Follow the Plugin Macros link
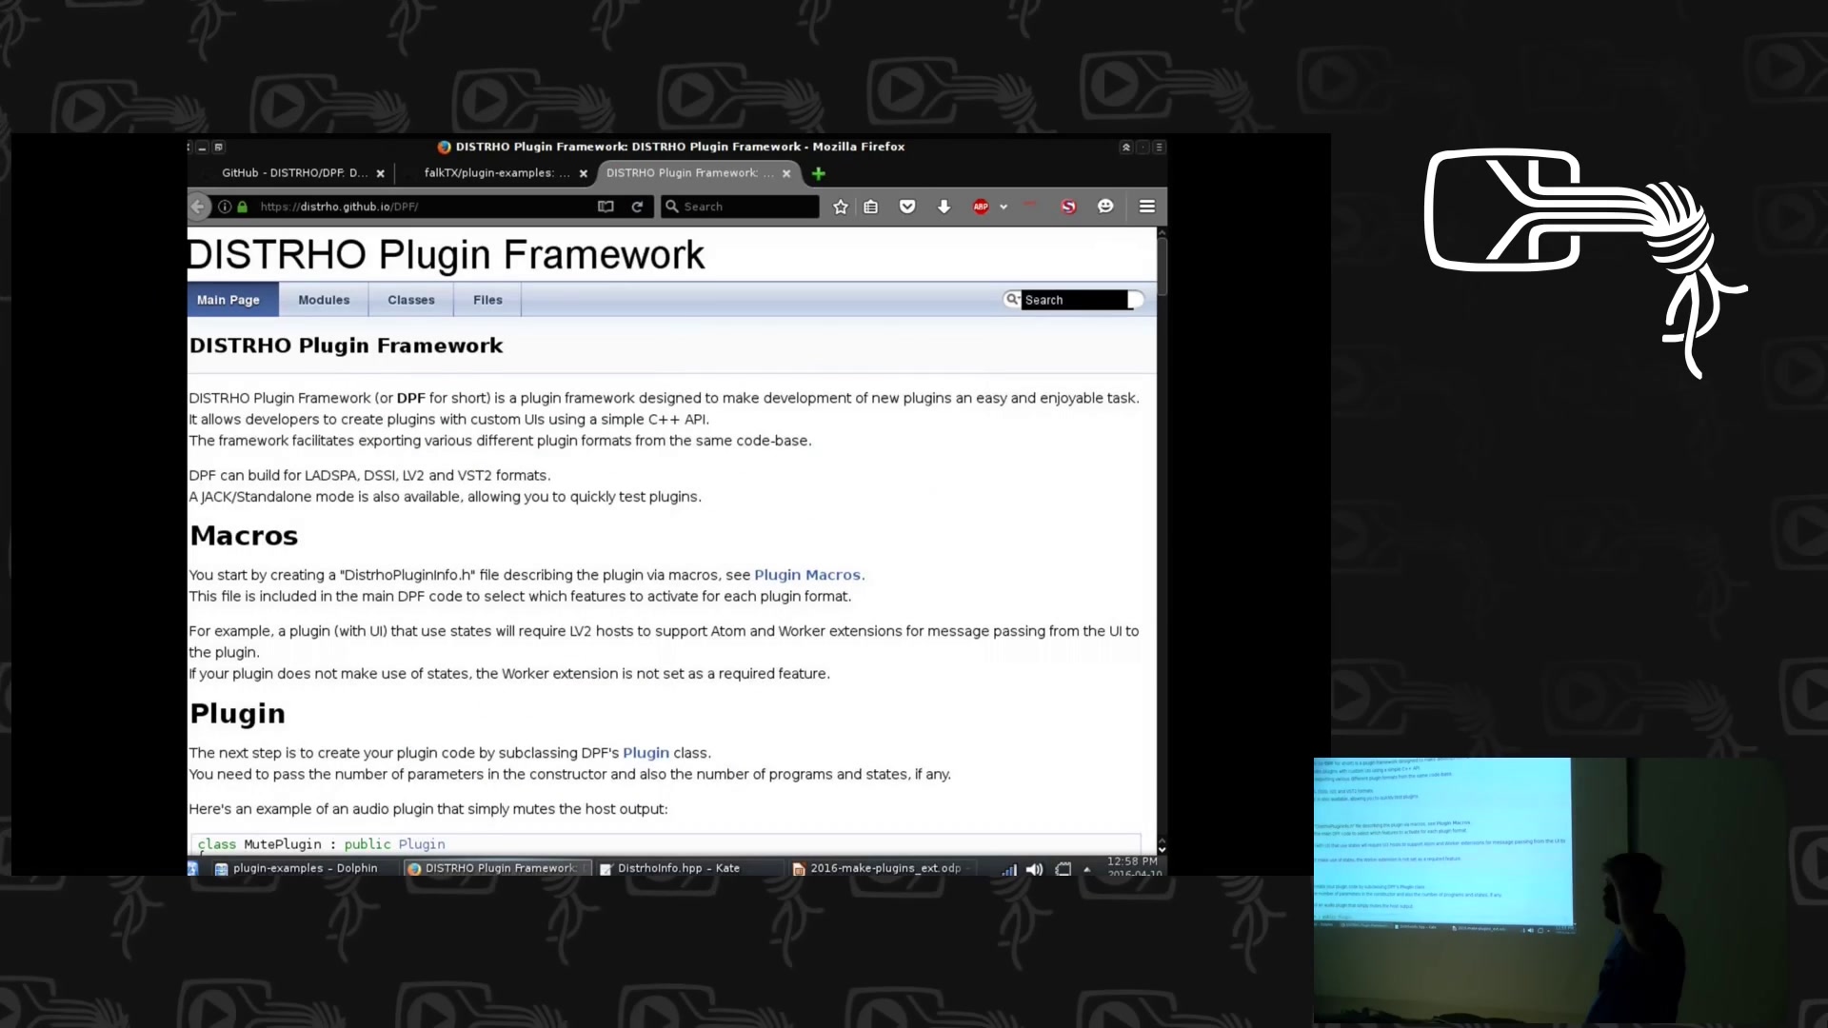The image size is (1828, 1028). point(807,575)
